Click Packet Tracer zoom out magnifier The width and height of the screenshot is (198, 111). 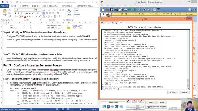[x=149, y=10]
